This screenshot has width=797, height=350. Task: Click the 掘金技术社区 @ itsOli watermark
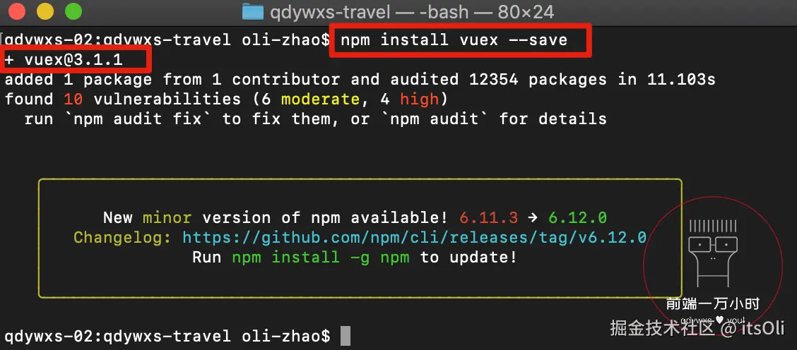(x=697, y=328)
